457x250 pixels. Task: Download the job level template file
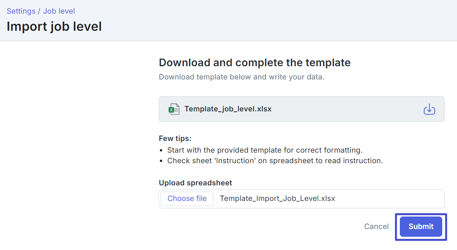click(429, 109)
